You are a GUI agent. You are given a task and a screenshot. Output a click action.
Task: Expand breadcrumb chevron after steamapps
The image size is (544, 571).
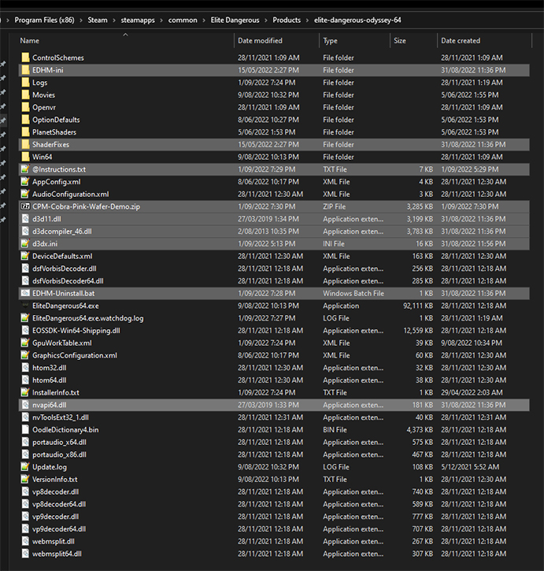[161, 20]
